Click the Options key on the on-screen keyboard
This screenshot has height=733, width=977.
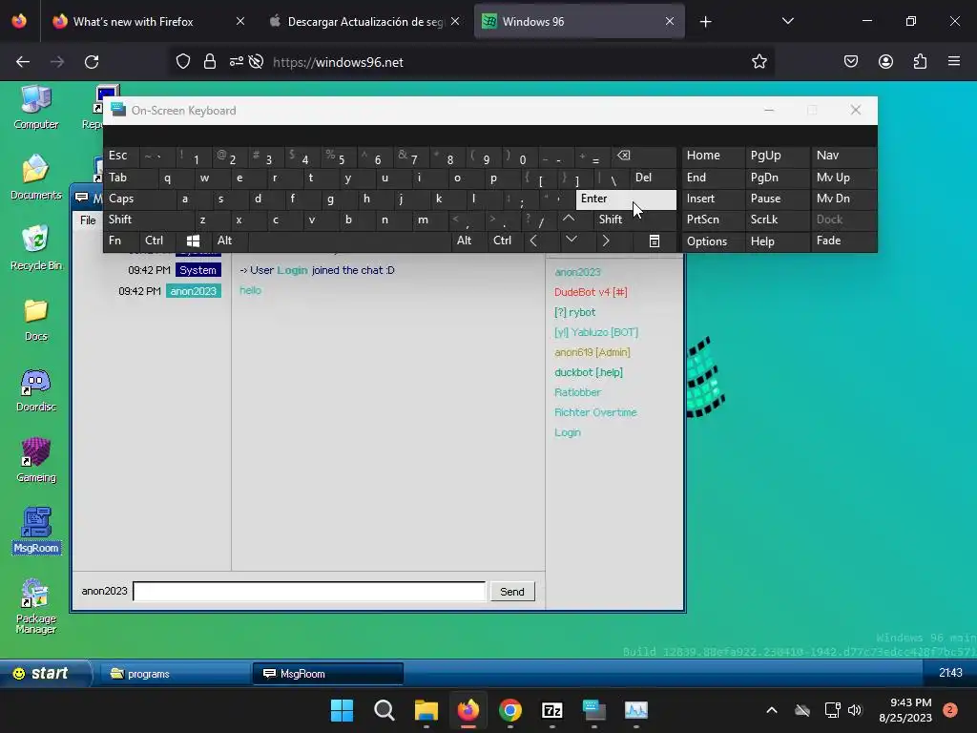click(713, 241)
